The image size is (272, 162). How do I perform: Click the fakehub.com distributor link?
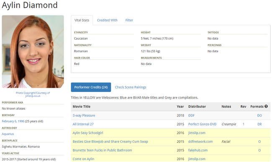click(198, 150)
